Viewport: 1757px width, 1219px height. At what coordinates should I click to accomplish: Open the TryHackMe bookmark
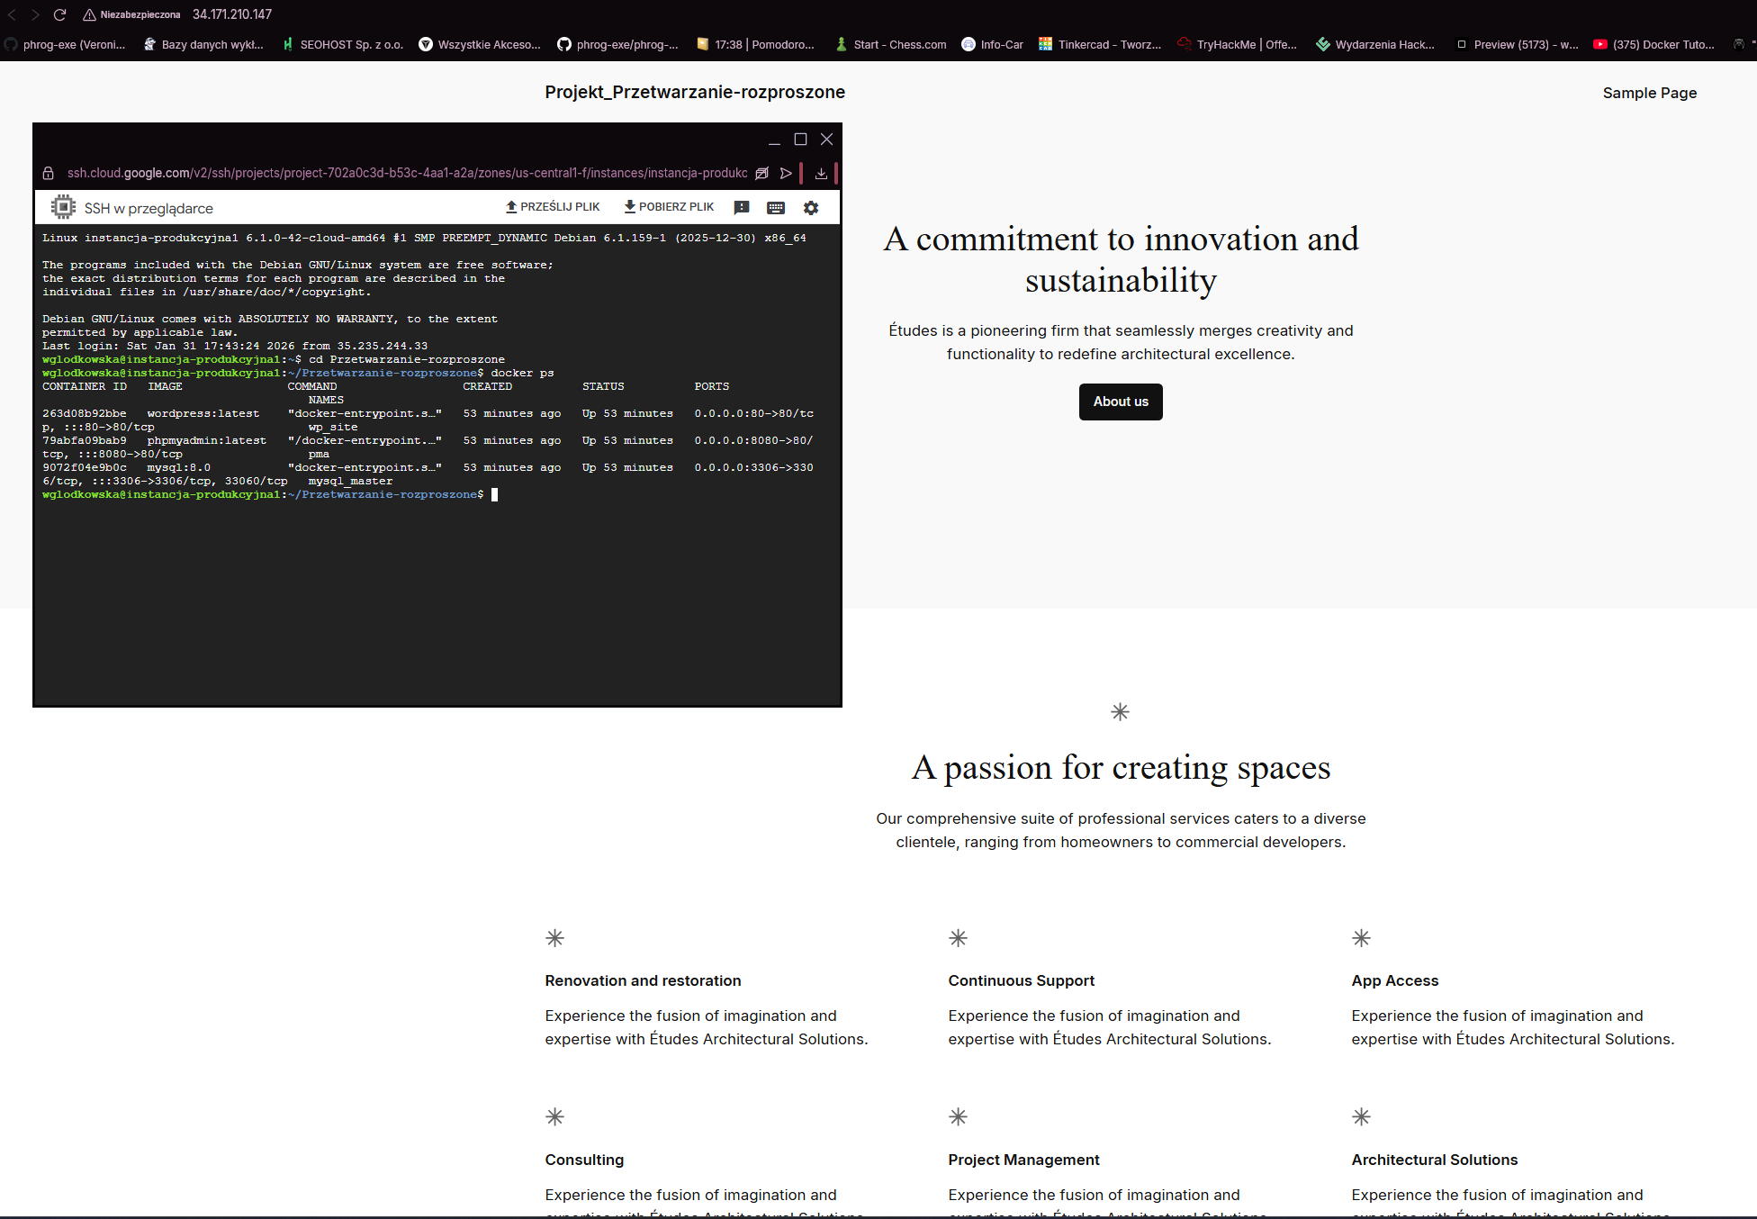click(1237, 44)
